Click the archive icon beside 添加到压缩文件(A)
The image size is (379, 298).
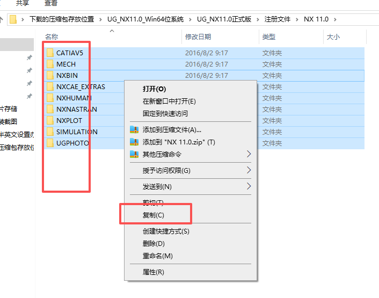(x=134, y=129)
